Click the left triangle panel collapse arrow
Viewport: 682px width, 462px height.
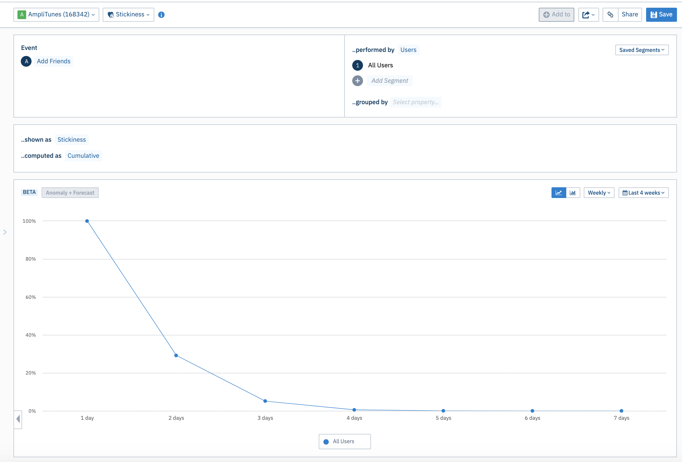click(18, 419)
